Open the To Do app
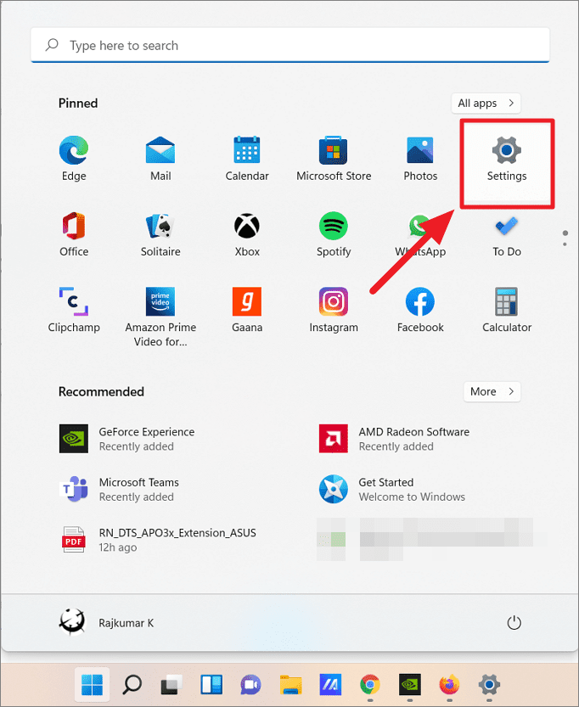 pos(507,234)
